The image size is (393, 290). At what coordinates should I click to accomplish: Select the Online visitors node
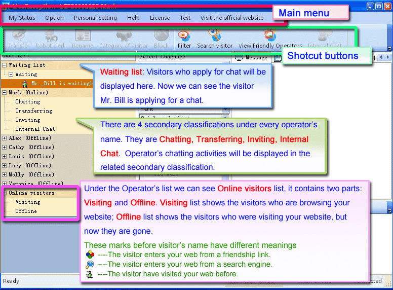pyautogui.click(x=31, y=193)
